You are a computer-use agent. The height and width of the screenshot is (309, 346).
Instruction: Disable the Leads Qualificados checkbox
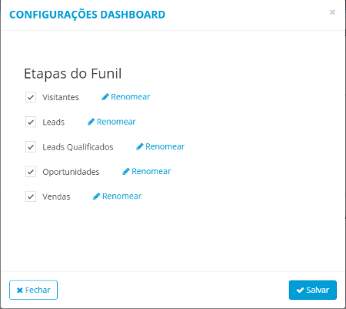(x=31, y=147)
